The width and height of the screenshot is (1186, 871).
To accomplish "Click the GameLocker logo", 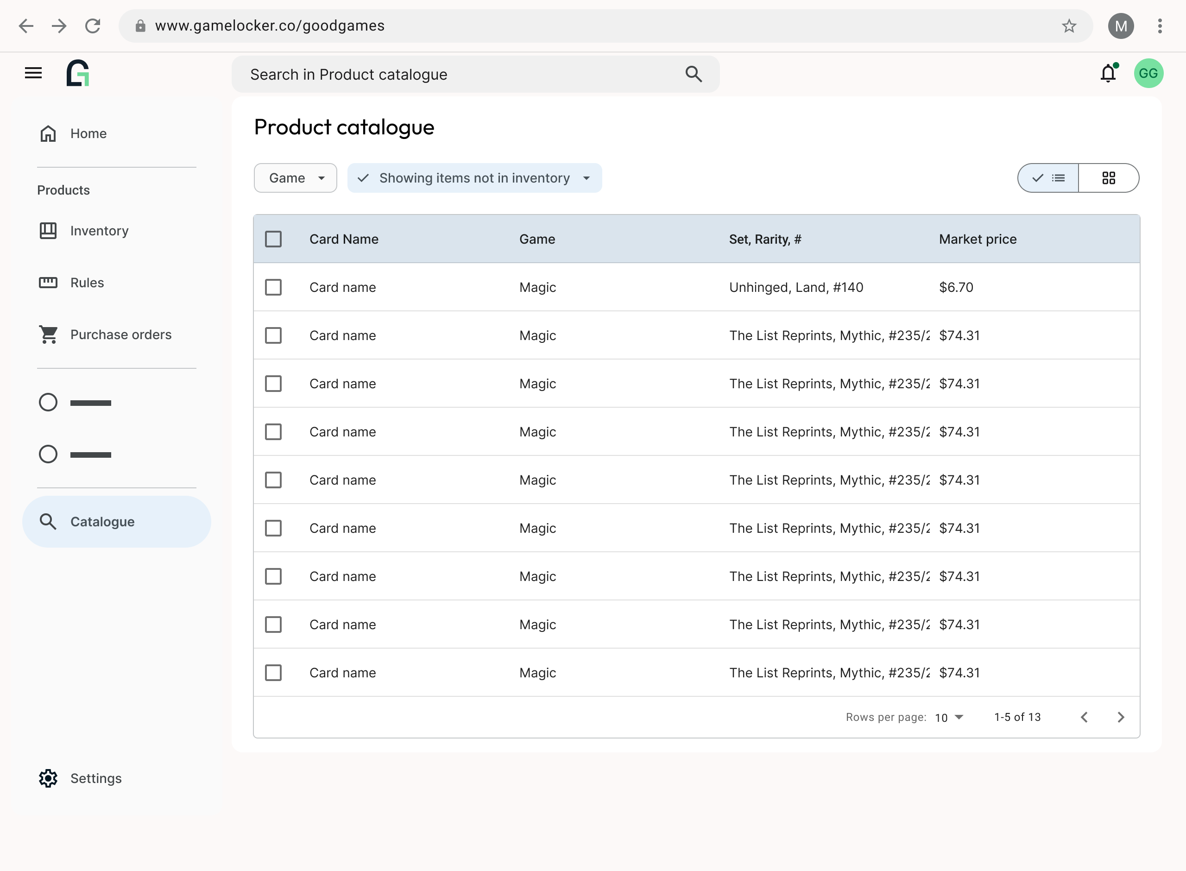I will pos(78,73).
